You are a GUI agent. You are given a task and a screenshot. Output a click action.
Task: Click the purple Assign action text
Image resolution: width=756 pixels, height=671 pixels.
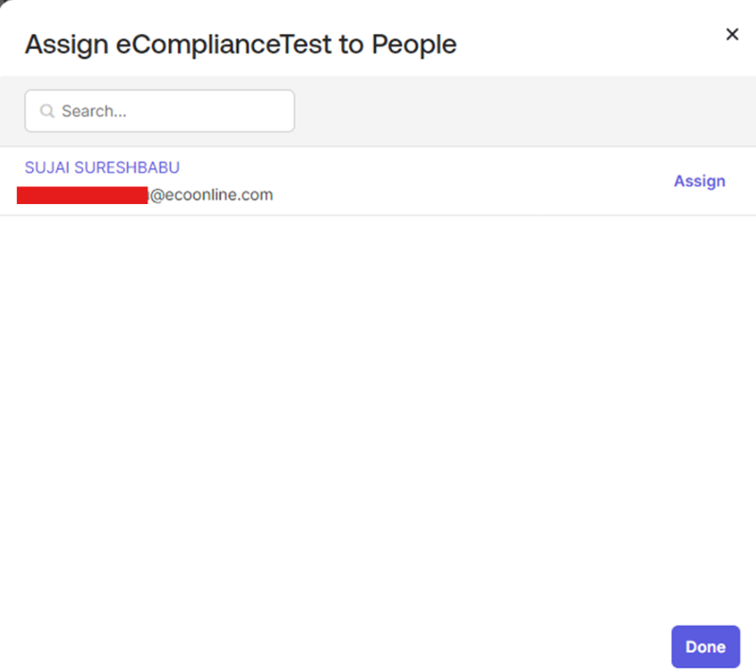tap(699, 181)
